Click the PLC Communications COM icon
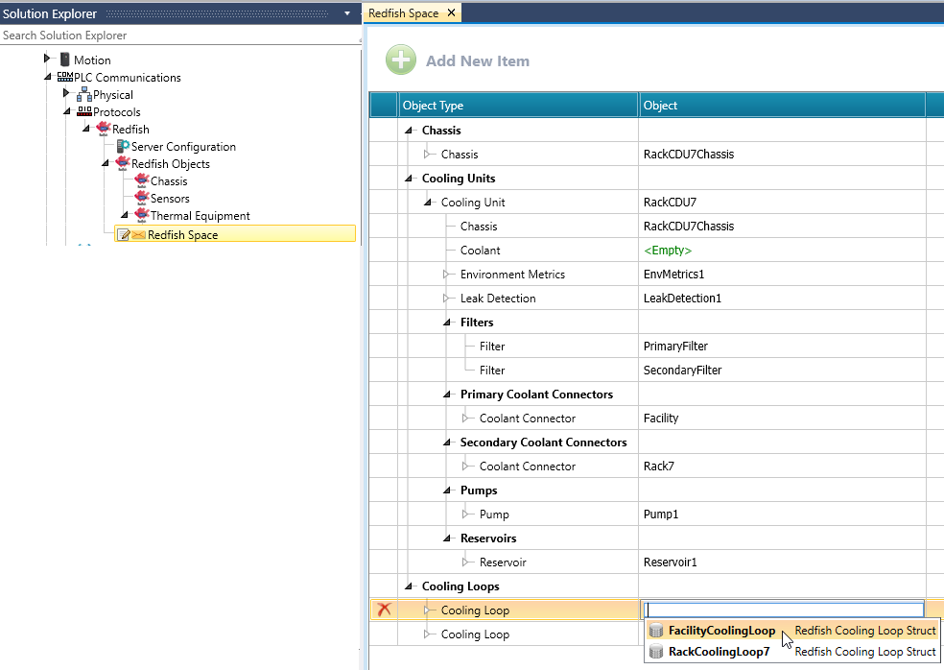 click(x=65, y=78)
